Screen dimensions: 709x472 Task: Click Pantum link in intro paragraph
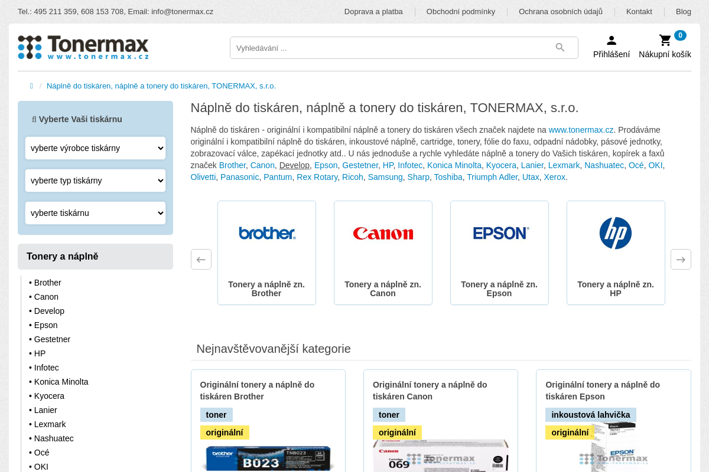click(278, 177)
